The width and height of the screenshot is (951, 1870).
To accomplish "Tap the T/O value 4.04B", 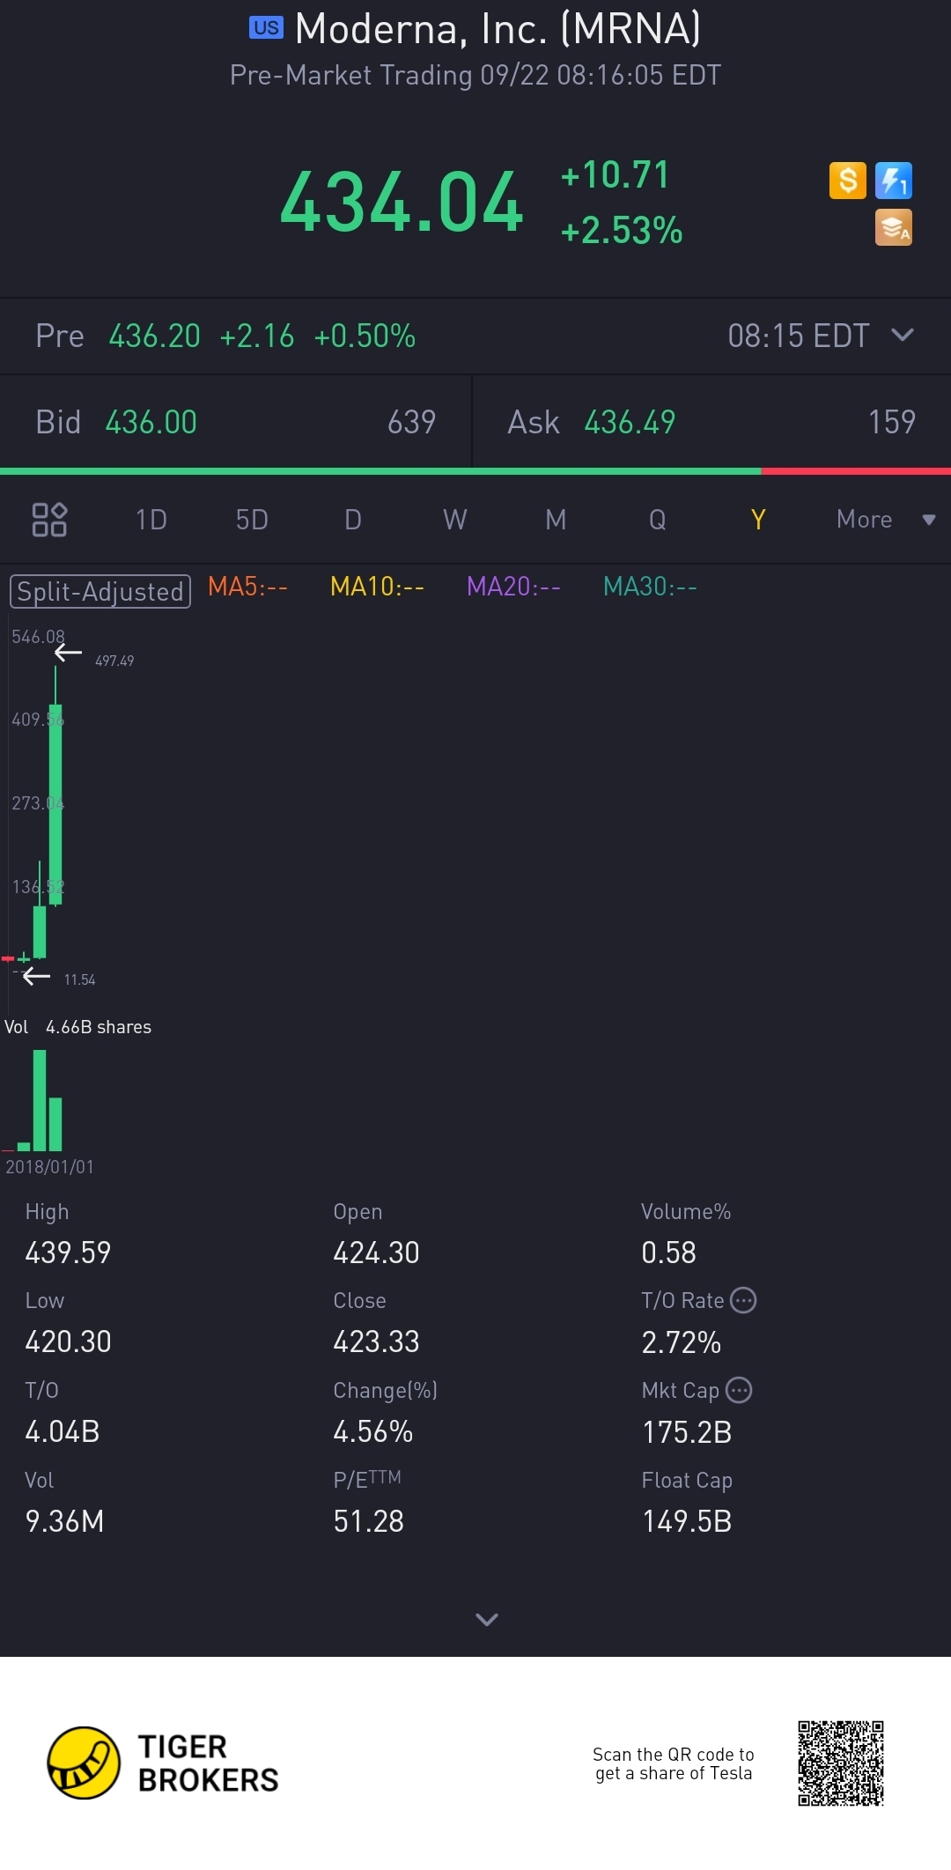I will click(x=62, y=1431).
